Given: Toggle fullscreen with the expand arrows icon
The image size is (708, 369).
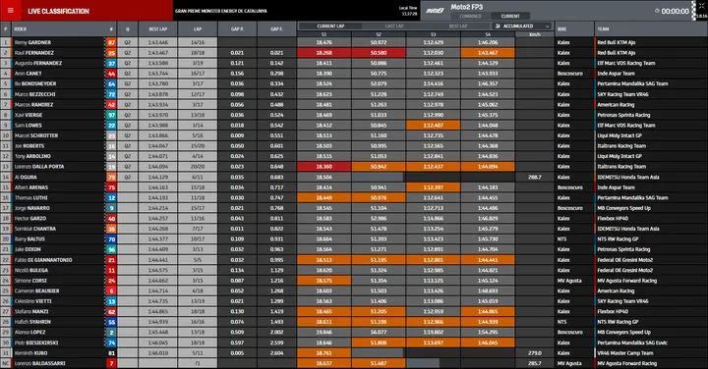Looking at the screenshot, I should click(x=701, y=6).
